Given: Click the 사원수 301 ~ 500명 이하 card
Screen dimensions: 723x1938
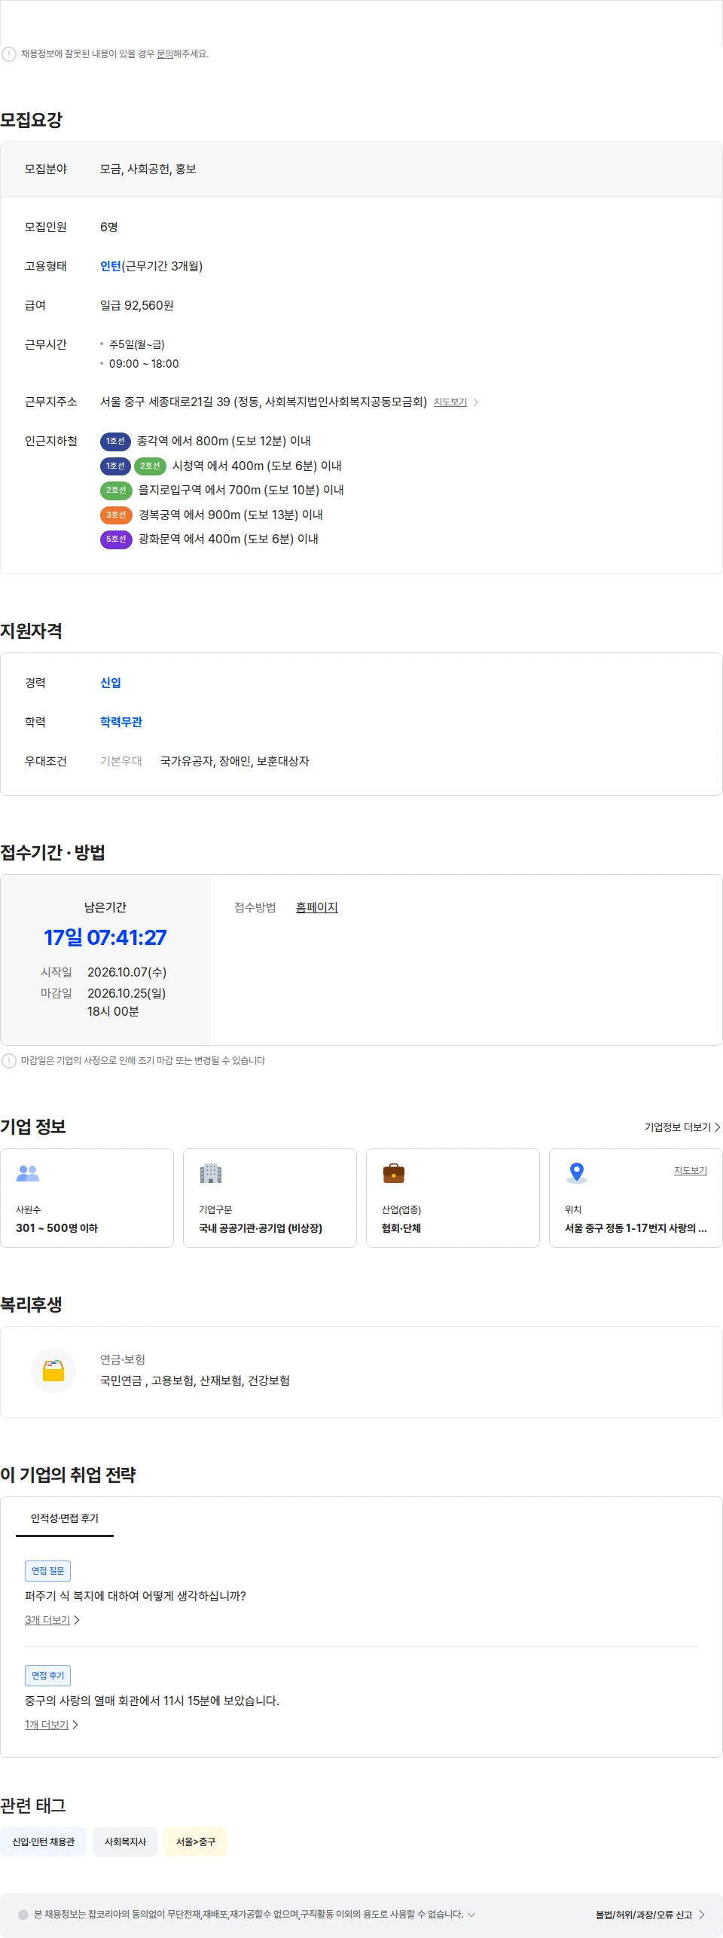Looking at the screenshot, I should tap(87, 1198).
